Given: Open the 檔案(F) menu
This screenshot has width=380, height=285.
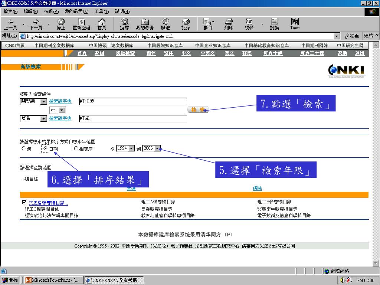Looking at the screenshot, I should 10,12.
